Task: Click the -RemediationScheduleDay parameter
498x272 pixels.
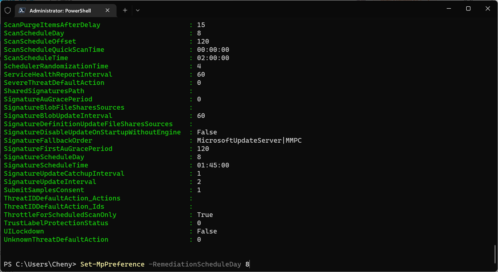Action: (195, 264)
